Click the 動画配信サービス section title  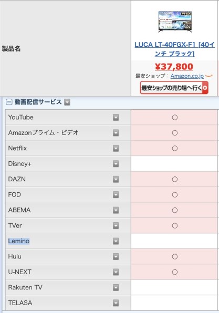coord(38,102)
